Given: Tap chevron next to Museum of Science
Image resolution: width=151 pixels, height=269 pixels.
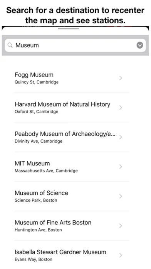Looking at the screenshot, I should [x=121, y=196].
